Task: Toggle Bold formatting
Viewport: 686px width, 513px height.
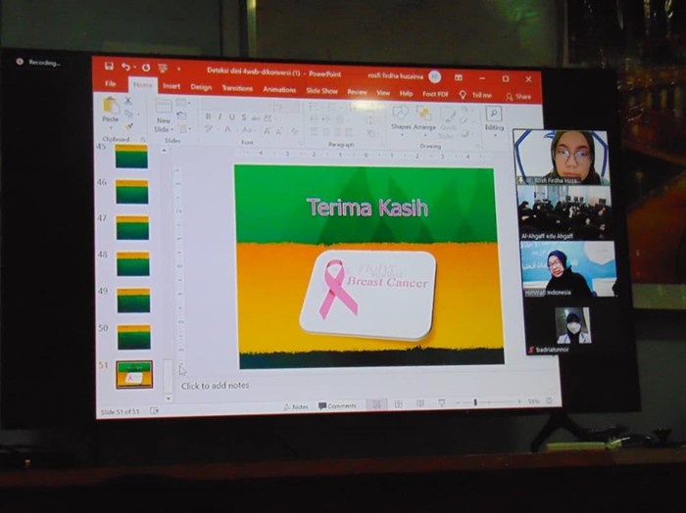Action: pyautogui.click(x=208, y=117)
